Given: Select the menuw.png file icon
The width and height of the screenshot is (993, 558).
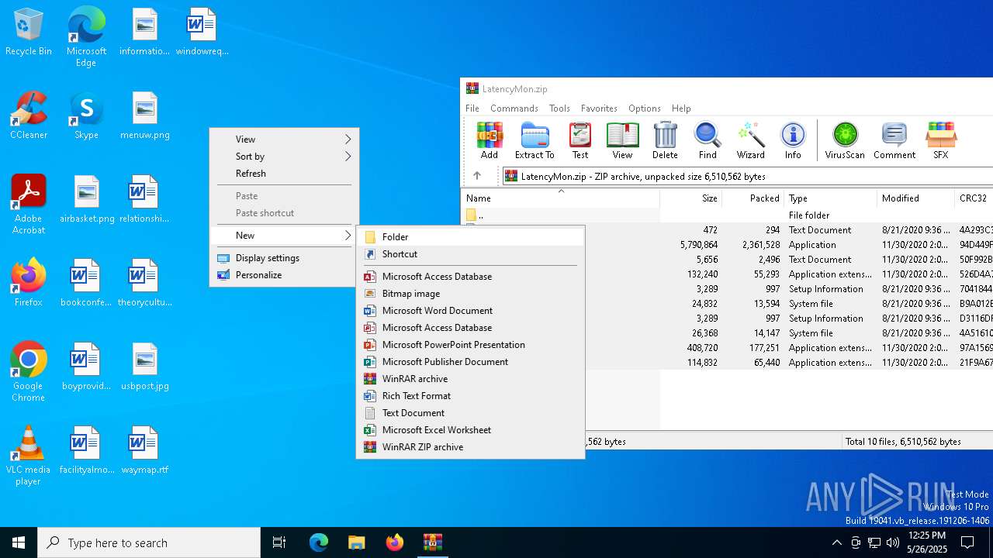Looking at the screenshot, I should click(x=145, y=116).
